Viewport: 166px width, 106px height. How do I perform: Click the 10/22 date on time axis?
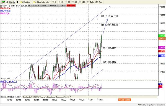click(64, 100)
